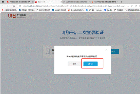Confirm with the blue 已开启 button
The width and height of the screenshot is (140, 94).
(x=90, y=64)
